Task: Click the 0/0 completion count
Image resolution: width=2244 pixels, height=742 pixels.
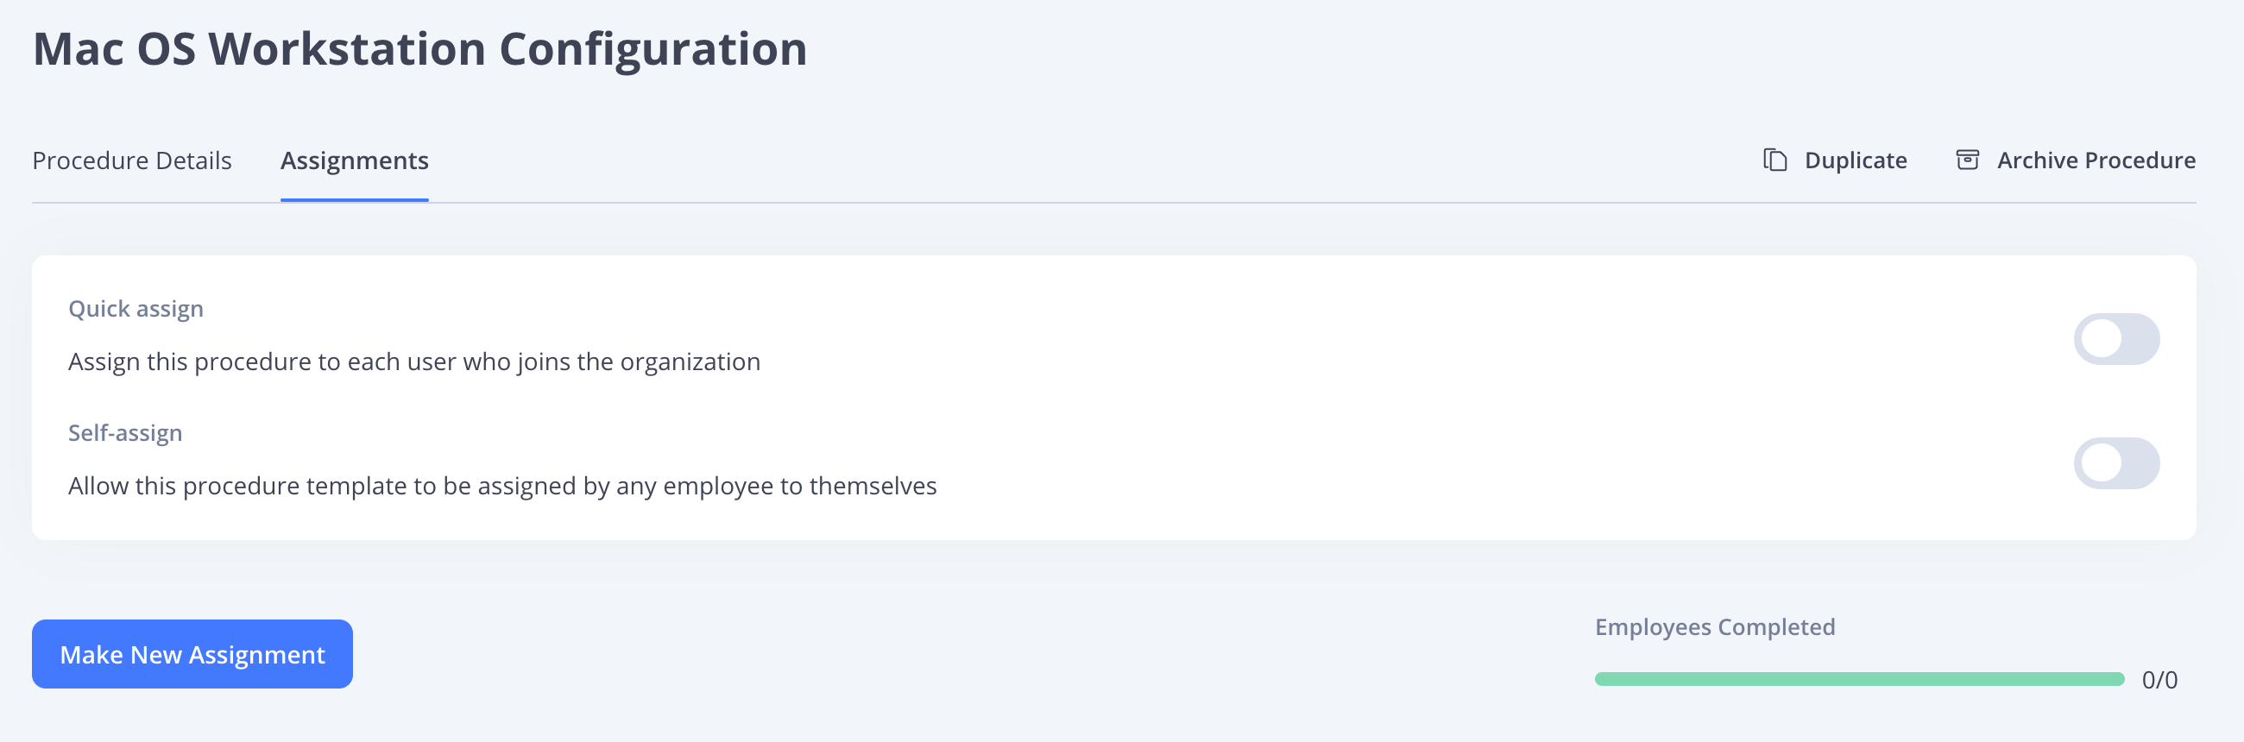Action: tap(2159, 680)
